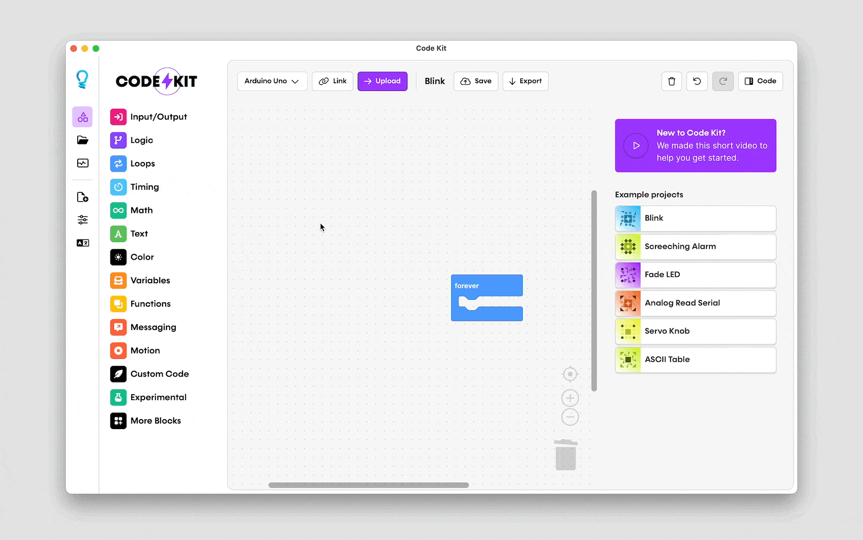
Task: Click the Save dropdown option
Action: [477, 81]
